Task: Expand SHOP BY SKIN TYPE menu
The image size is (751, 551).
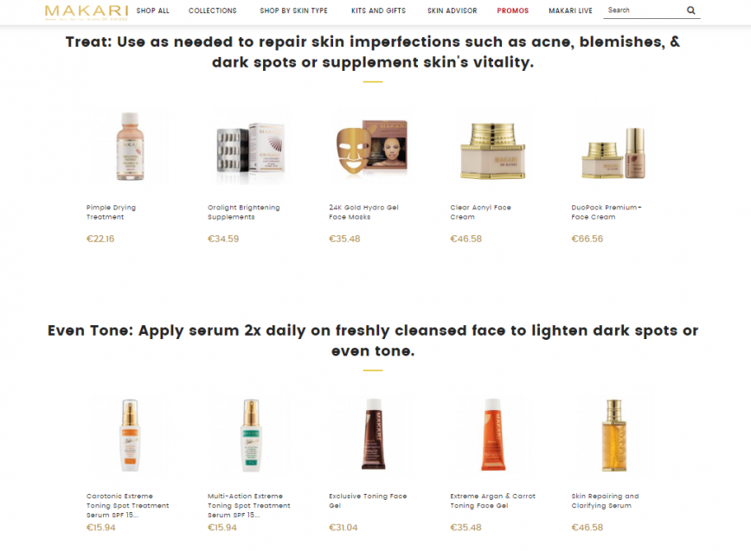Action: 293,10
